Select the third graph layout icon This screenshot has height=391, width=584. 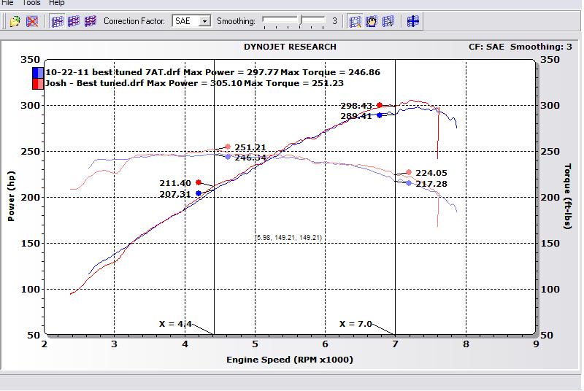point(91,21)
